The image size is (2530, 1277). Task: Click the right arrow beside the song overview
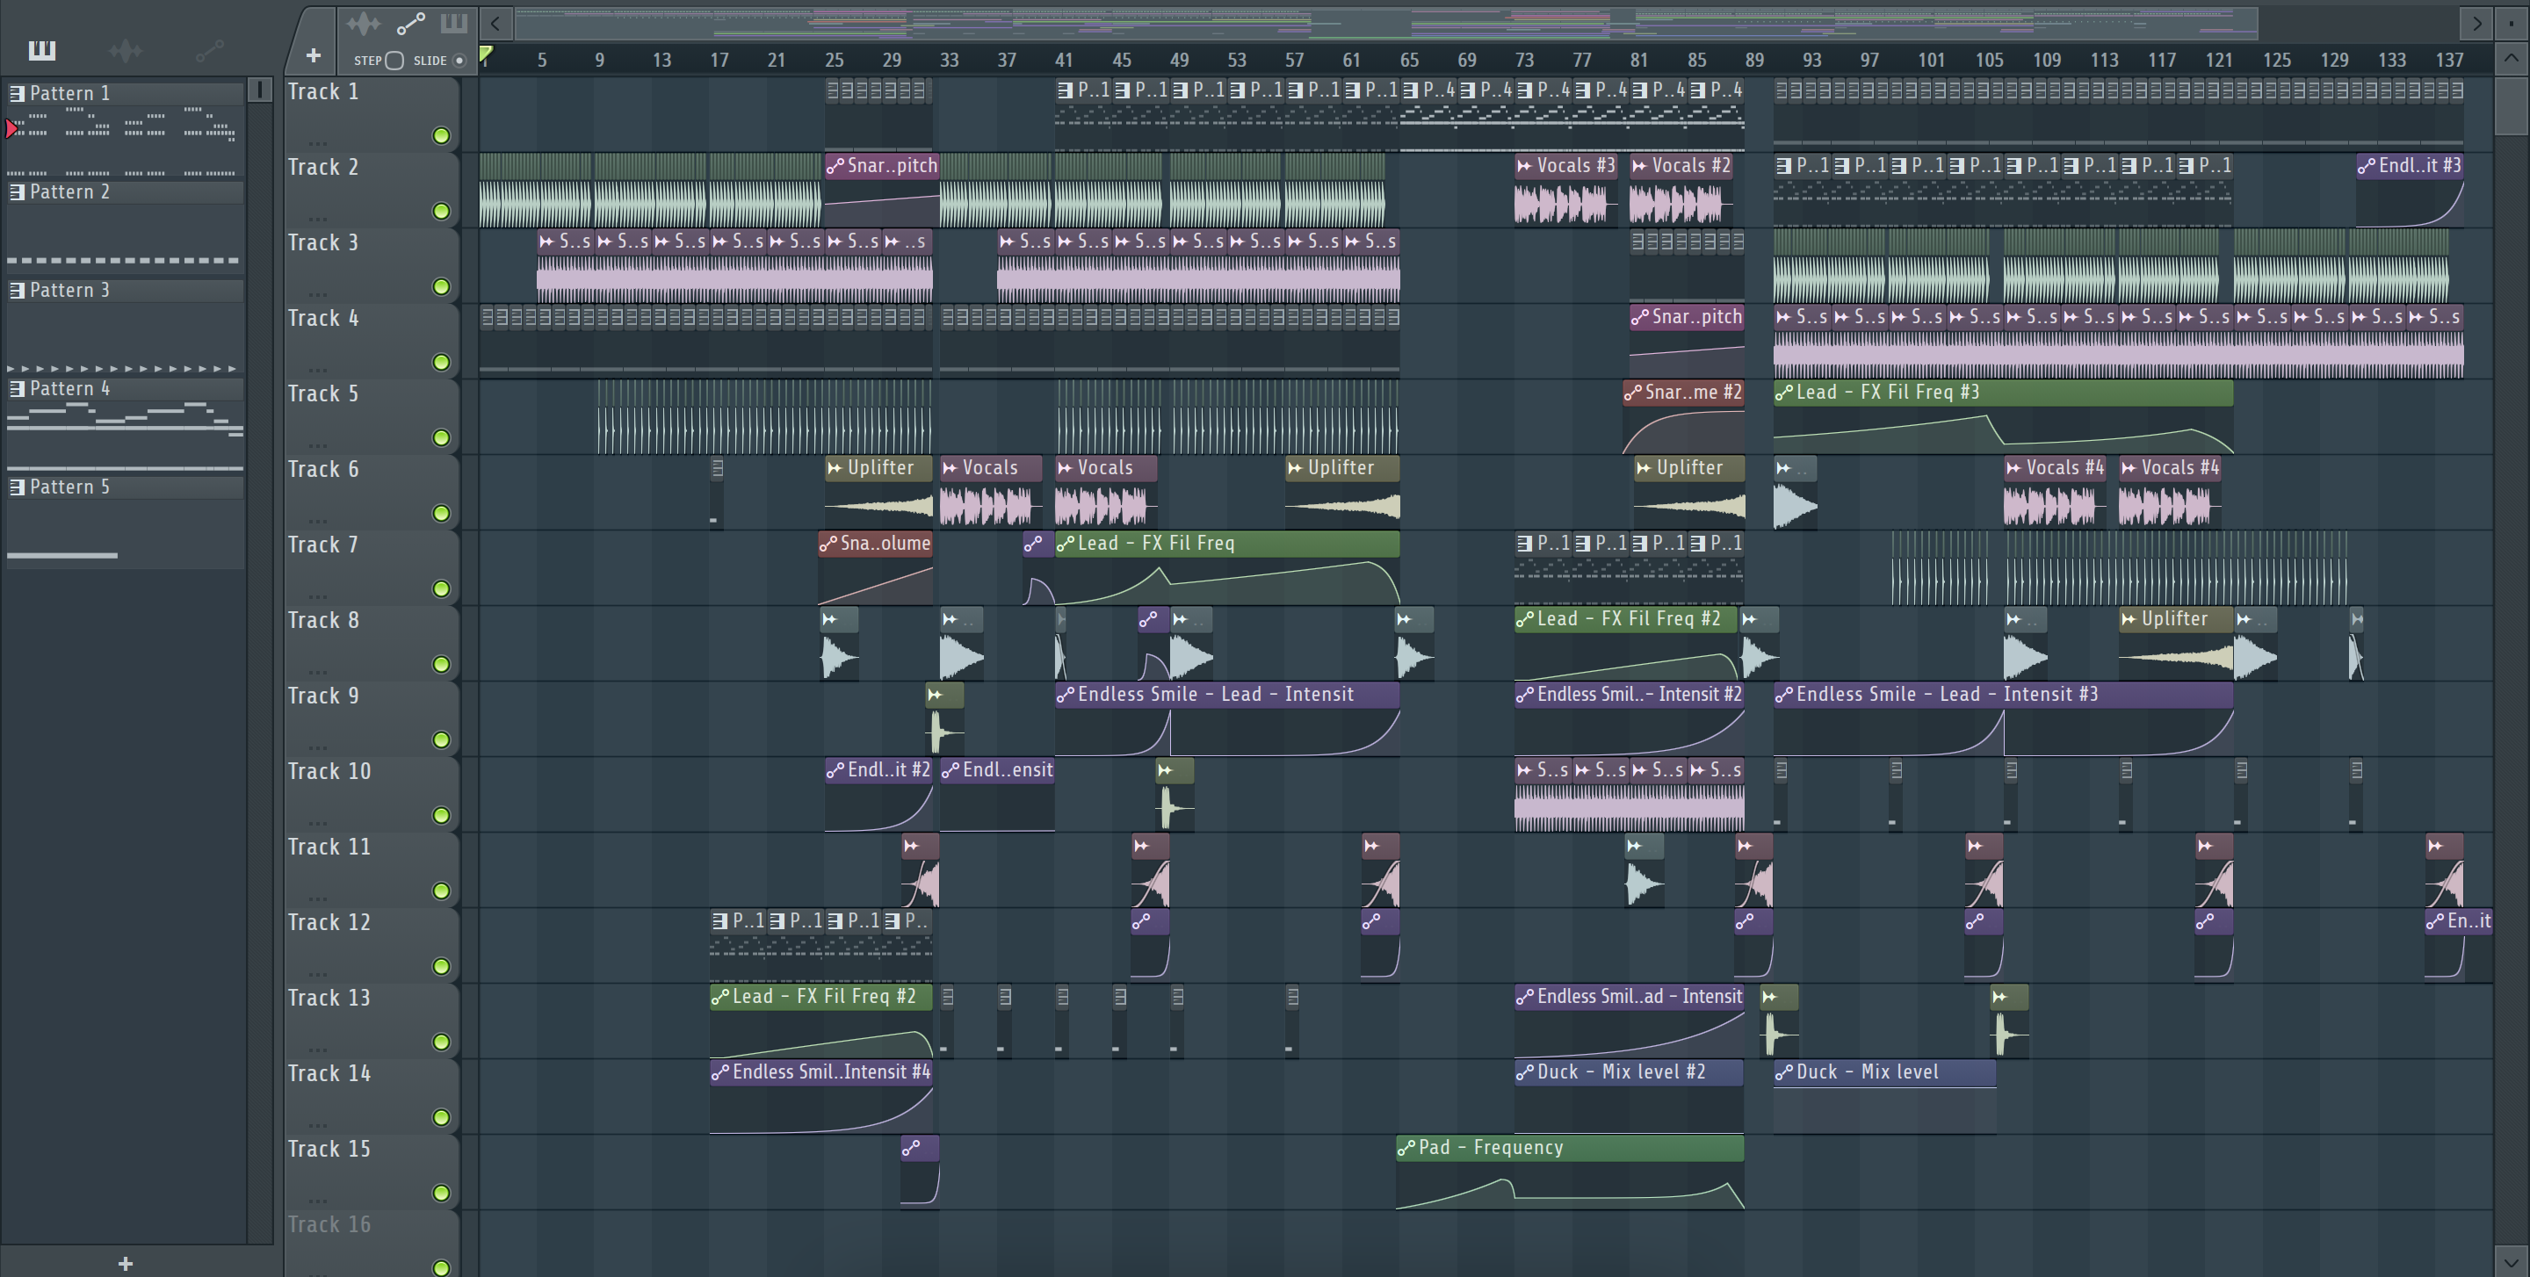coord(2476,23)
